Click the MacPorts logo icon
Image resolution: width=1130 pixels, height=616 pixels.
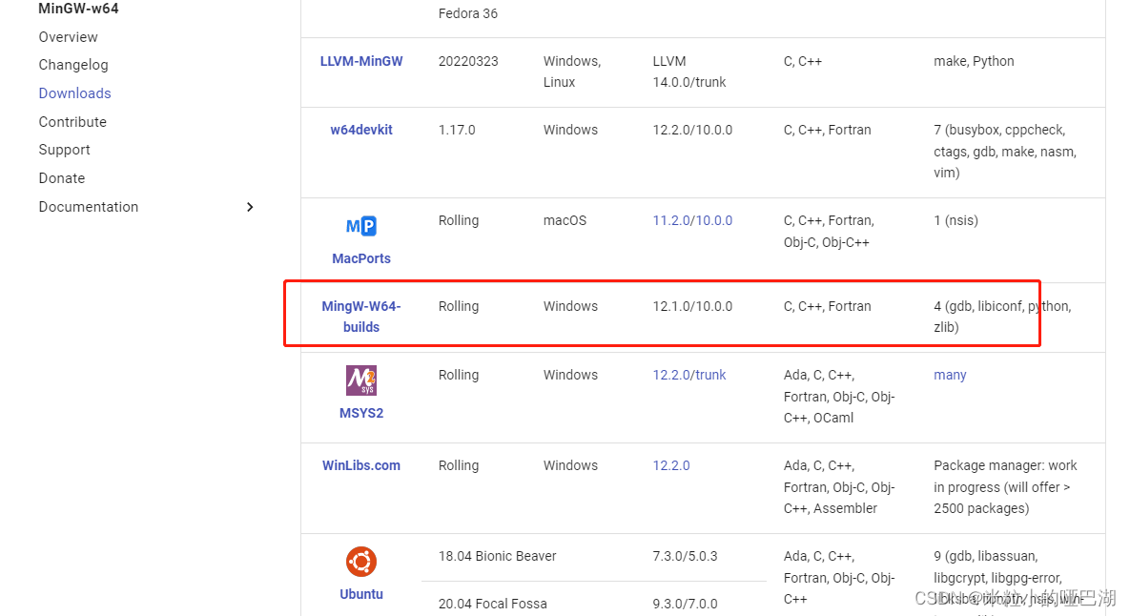(361, 226)
